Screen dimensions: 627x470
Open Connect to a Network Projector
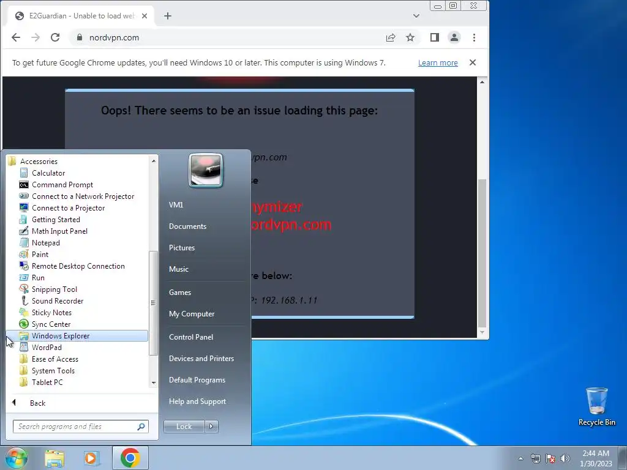pyautogui.click(x=83, y=196)
